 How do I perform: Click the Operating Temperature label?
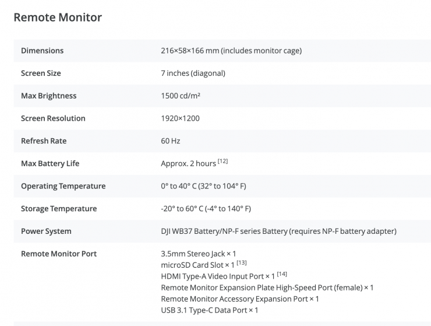(x=63, y=186)
